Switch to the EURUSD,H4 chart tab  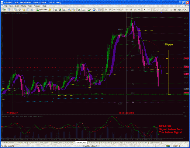[x=142, y=143]
